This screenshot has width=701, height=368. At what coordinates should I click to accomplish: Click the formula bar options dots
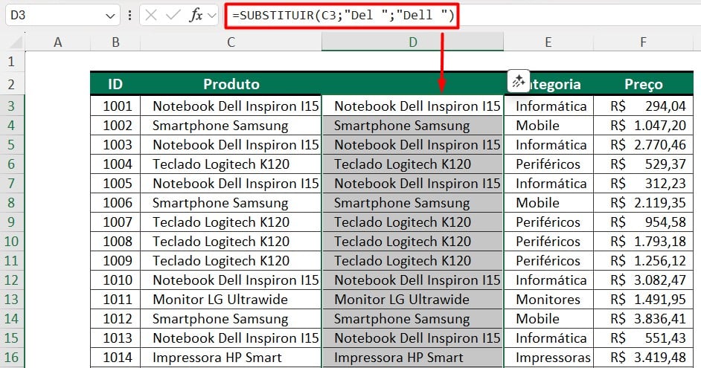point(129,15)
